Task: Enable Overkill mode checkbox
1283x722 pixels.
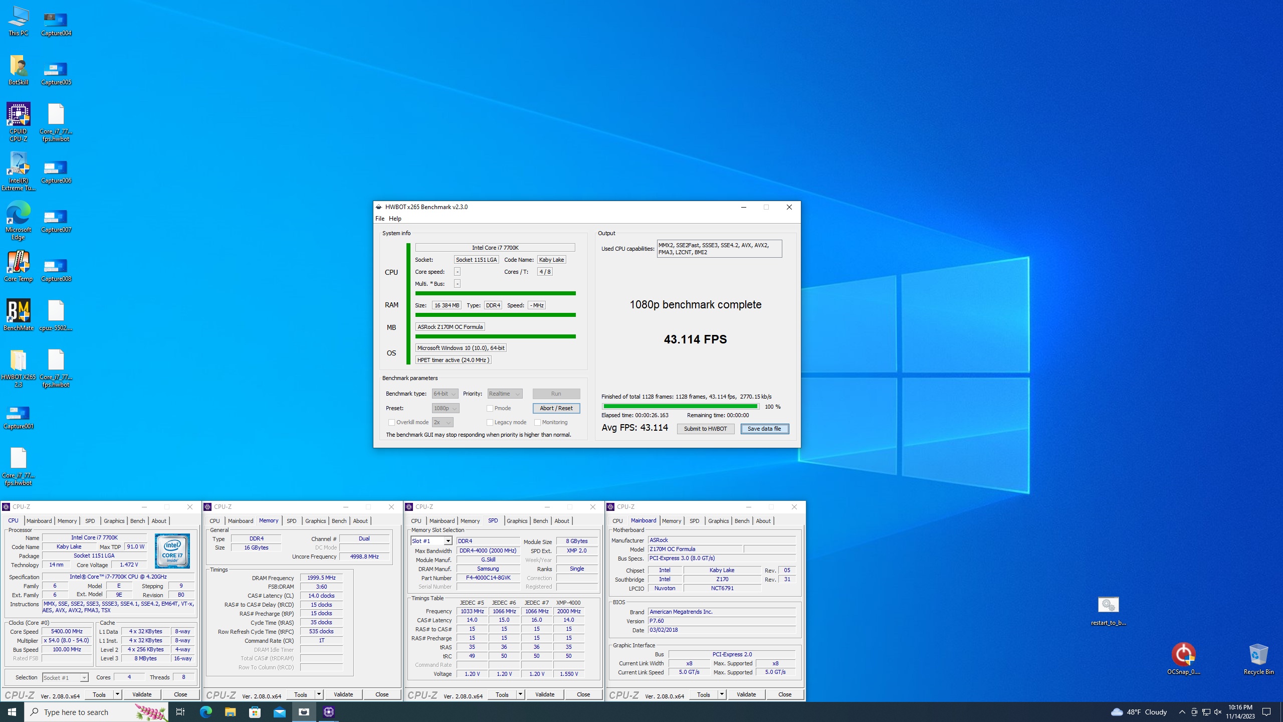Action: click(x=392, y=422)
